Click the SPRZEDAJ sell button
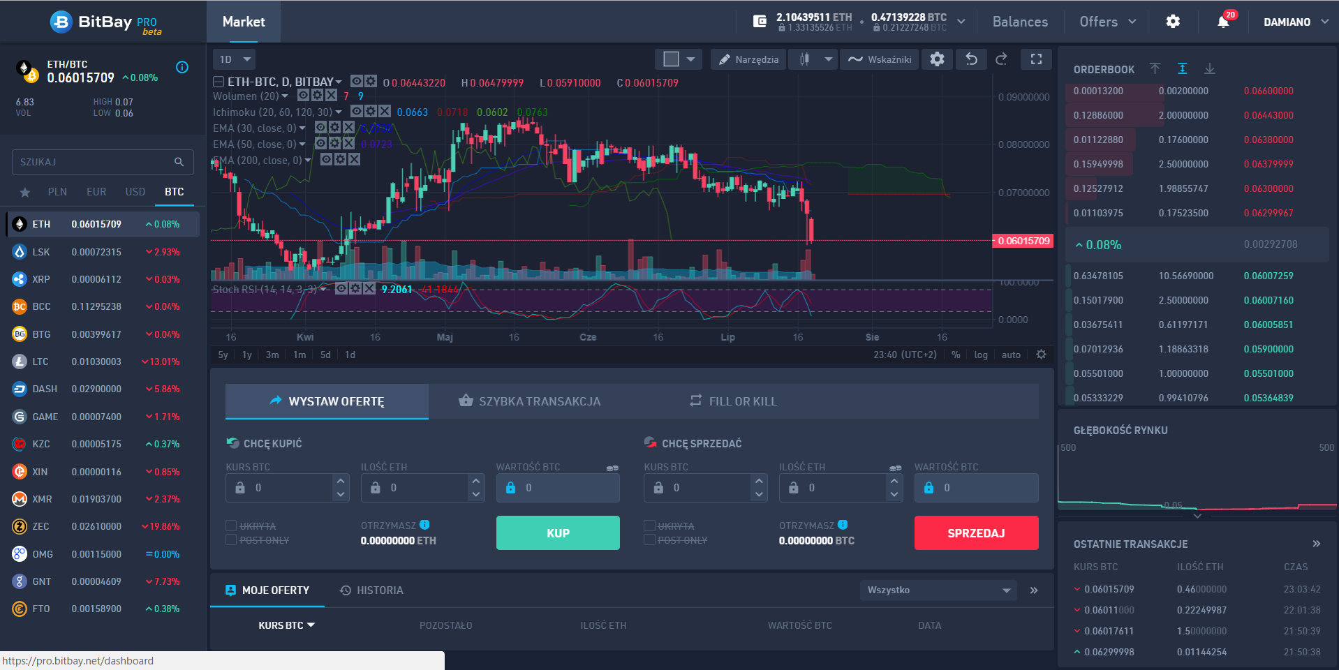Viewport: 1339px width, 670px height. click(x=976, y=533)
